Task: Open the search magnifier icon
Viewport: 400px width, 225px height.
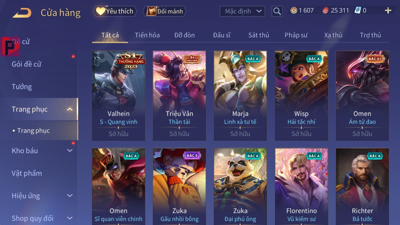Action: pos(277,12)
